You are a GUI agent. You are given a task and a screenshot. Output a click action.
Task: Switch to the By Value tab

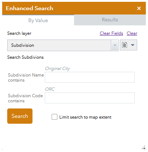38,20
